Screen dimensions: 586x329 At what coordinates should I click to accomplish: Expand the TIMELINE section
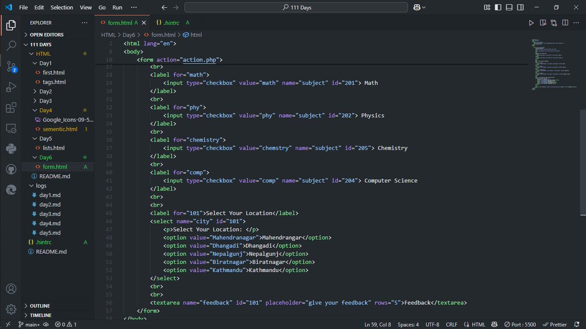[58, 315]
